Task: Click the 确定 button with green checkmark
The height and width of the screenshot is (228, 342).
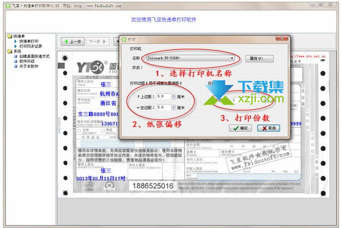Action: (241, 128)
